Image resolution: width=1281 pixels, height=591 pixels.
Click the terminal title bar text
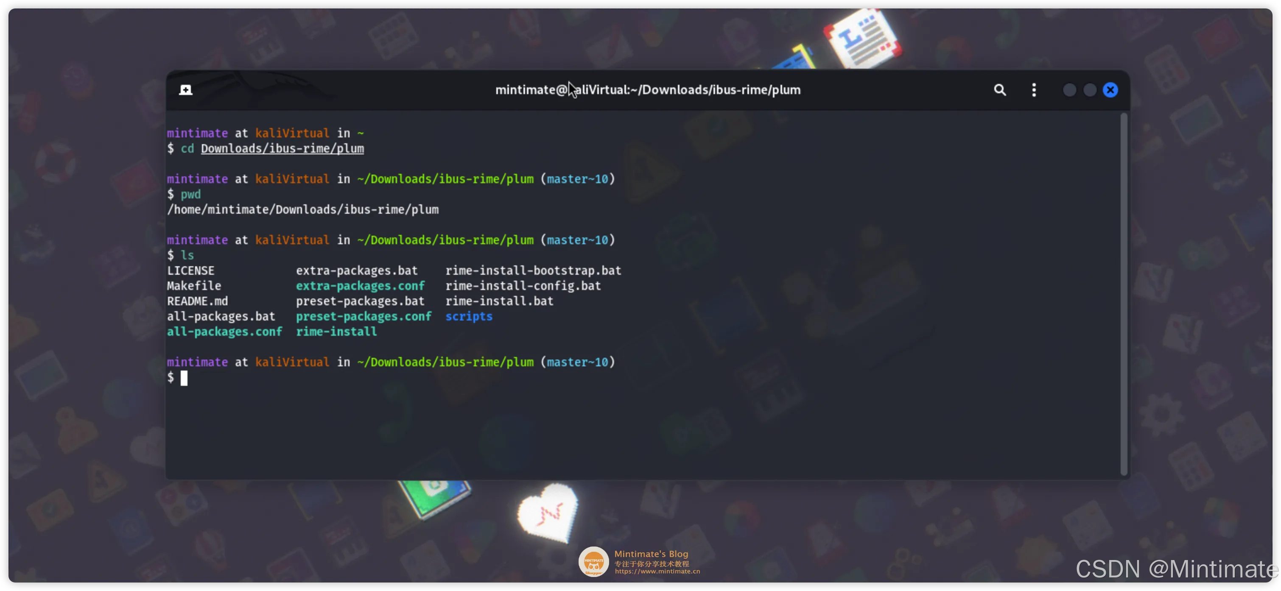(x=647, y=90)
